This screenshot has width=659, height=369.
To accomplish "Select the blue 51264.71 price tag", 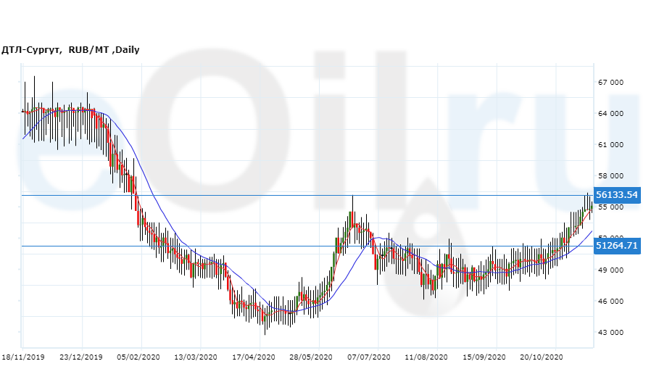I will (x=616, y=246).
